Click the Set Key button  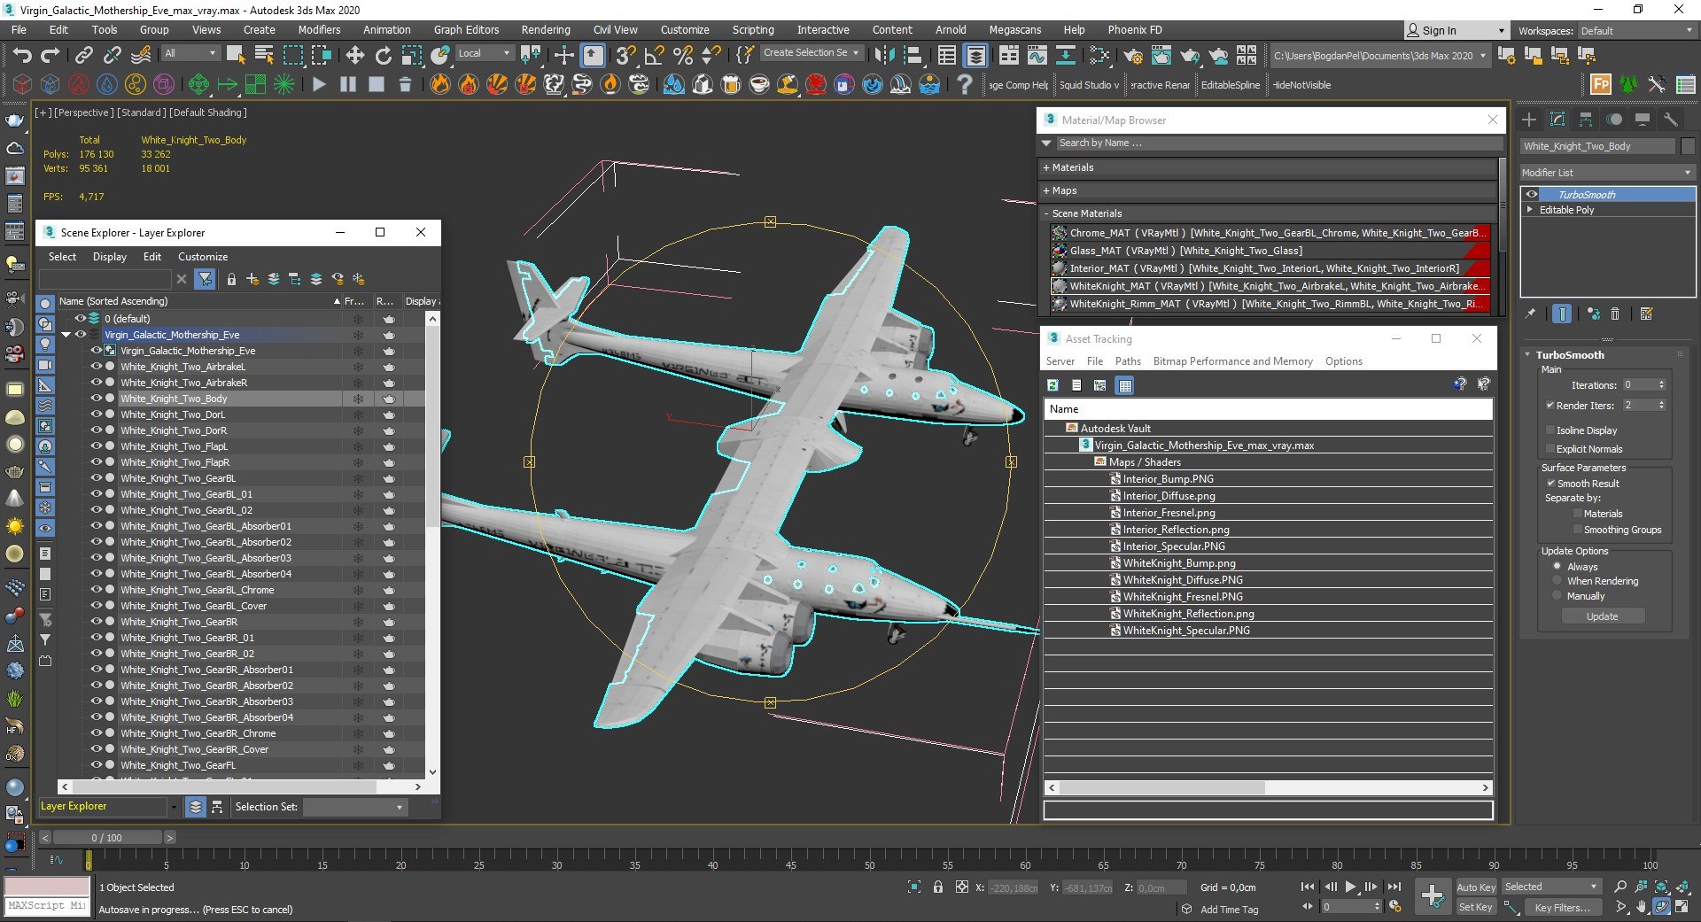pos(1476,907)
